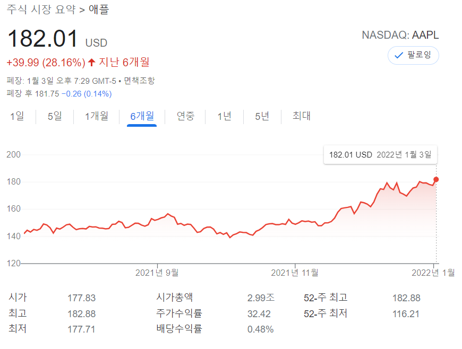
Task: Select the 5일 time range tab
Action: (55, 116)
